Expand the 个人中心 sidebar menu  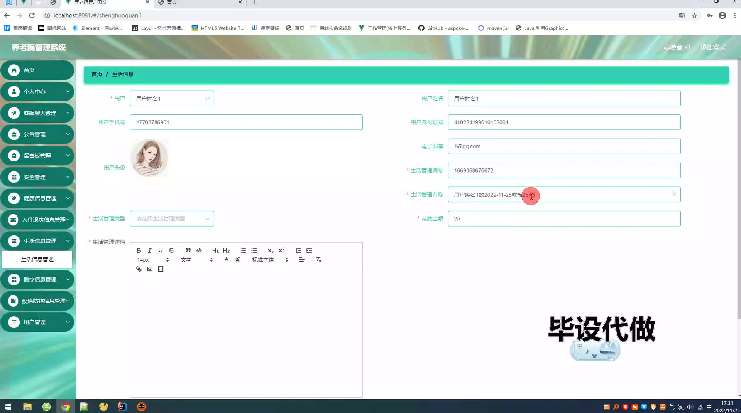click(x=37, y=92)
